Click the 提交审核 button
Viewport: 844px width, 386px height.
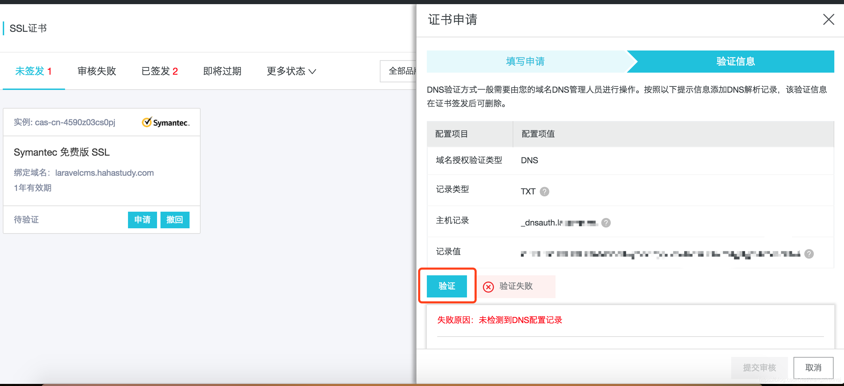(x=759, y=368)
